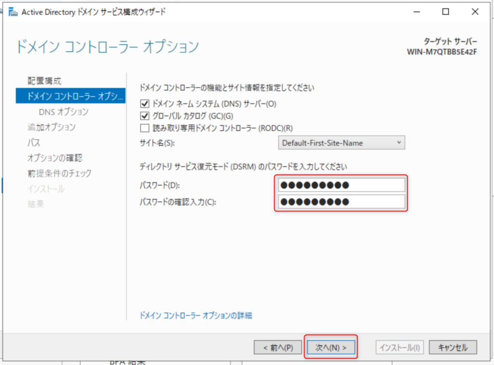
Task: Select the ドメイン コントローラー オプション step
Action: (69, 96)
